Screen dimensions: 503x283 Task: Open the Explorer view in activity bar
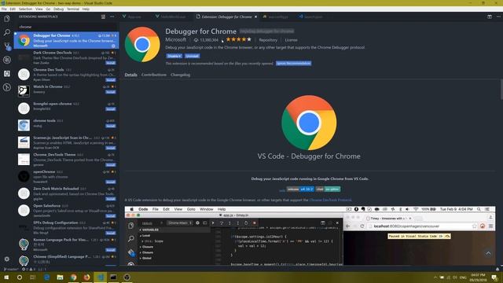point(7,19)
